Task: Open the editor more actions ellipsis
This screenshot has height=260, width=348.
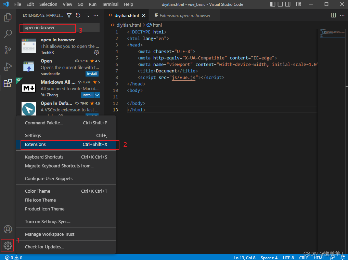Action: [342, 15]
